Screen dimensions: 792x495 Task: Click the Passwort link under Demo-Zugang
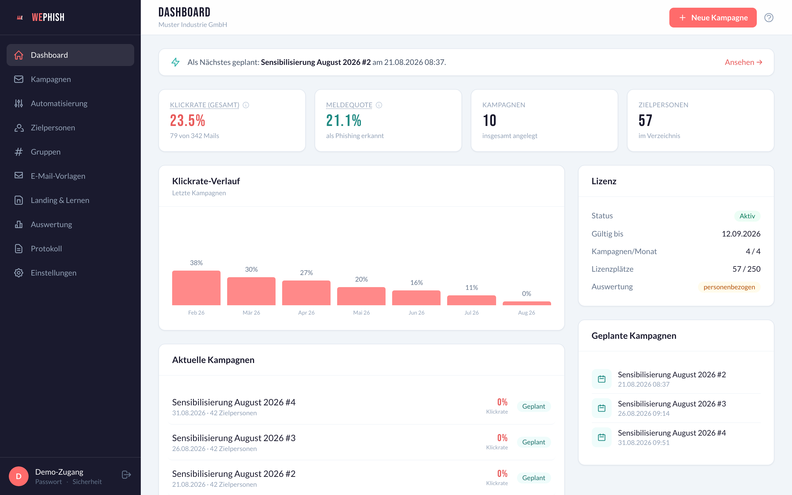48,482
